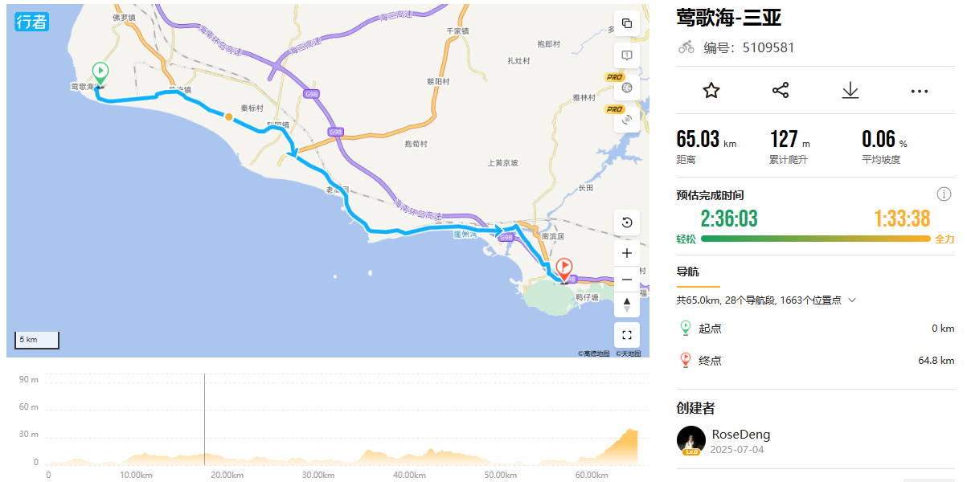Open the map annotation comment icon

(x=627, y=55)
